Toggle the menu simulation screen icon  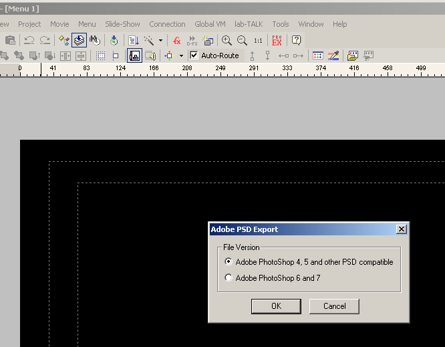[x=134, y=55]
